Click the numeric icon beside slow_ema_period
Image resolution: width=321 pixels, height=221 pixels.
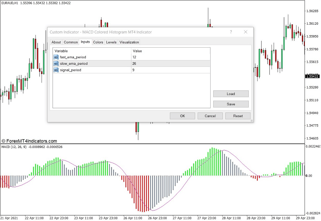point(56,63)
